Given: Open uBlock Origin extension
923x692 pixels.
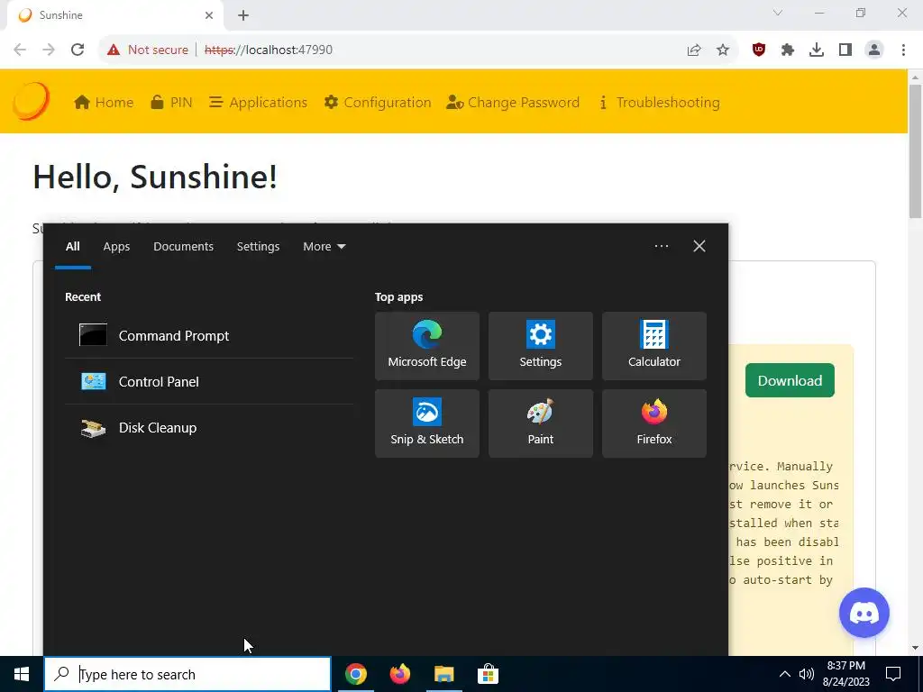Looking at the screenshot, I should click(759, 50).
